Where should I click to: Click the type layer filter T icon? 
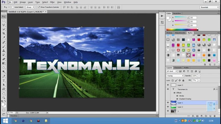(188, 71)
